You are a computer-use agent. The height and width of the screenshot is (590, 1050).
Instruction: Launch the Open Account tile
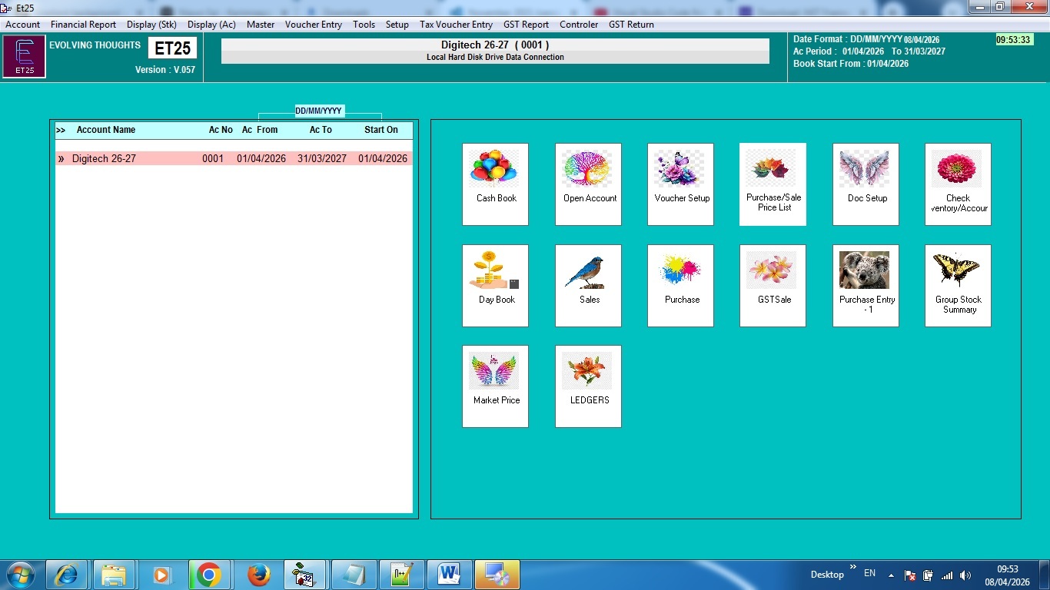tap(588, 184)
